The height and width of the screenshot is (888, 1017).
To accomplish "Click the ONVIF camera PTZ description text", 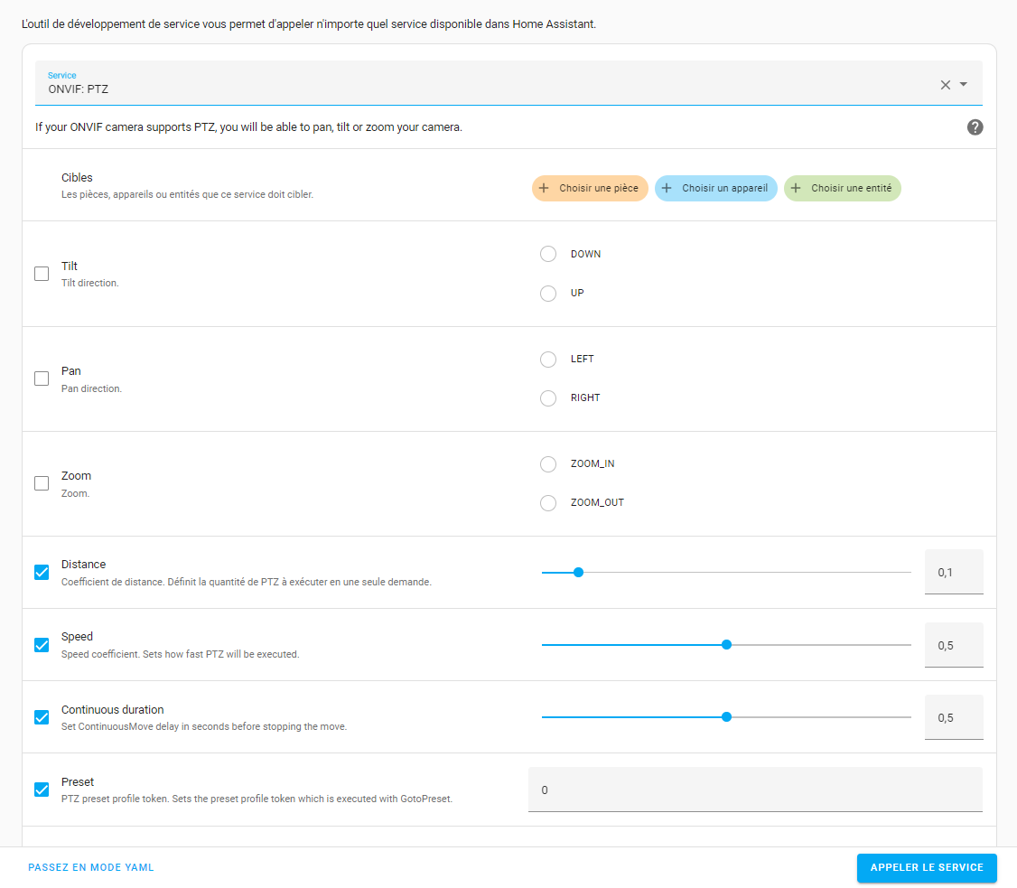I will (x=248, y=127).
